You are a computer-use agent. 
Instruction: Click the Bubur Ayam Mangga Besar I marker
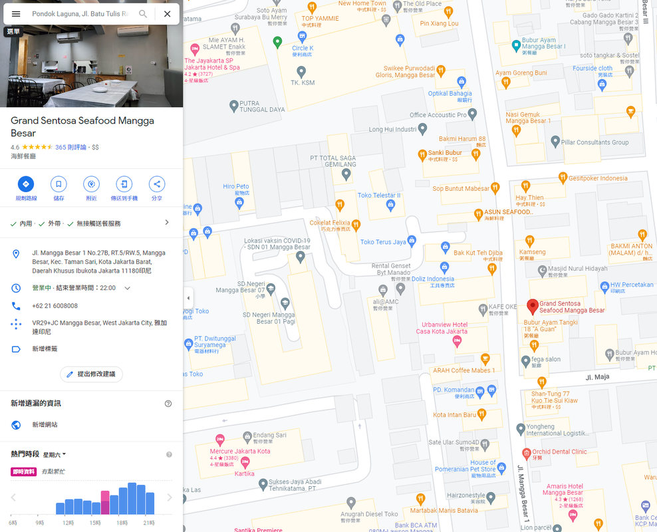click(x=516, y=46)
